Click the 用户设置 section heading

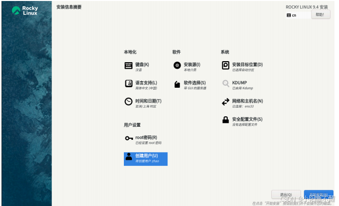pyautogui.click(x=132, y=125)
